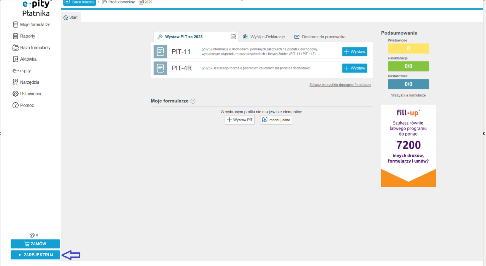This screenshot has height=266, width=486.
Task: Click the ZAREJESTRUJ button
Action: click(x=35, y=255)
